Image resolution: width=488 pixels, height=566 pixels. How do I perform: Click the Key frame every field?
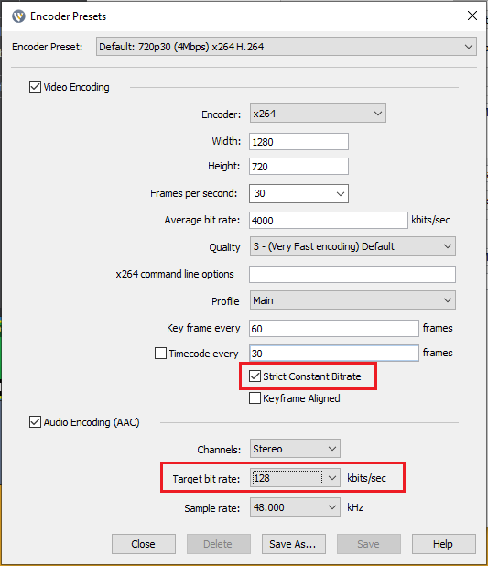pos(334,329)
